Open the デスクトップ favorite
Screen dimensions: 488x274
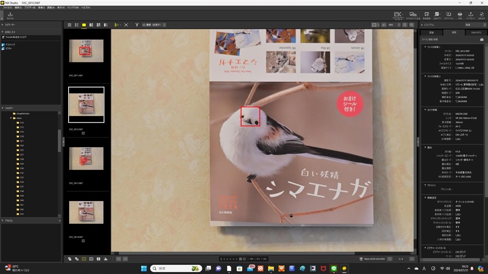click(9, 45)
